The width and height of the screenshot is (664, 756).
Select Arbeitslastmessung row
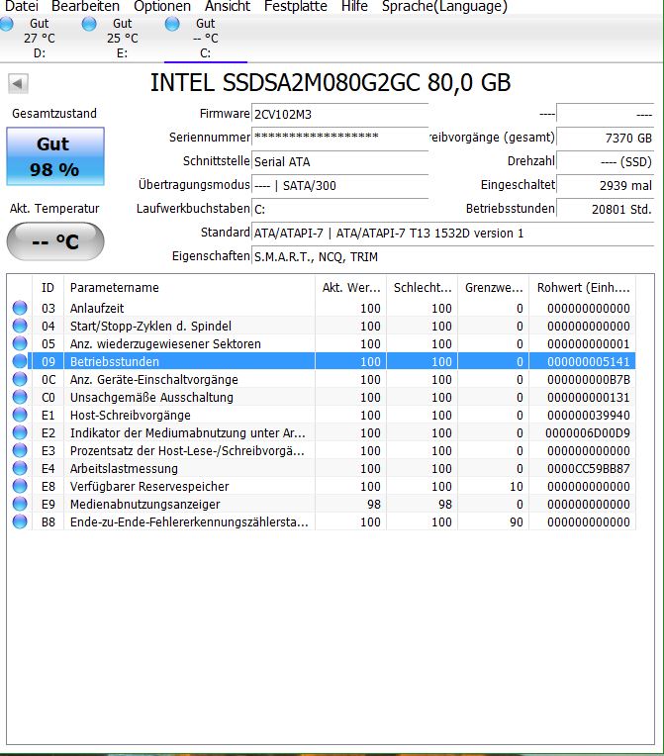[x=323, y=468]
